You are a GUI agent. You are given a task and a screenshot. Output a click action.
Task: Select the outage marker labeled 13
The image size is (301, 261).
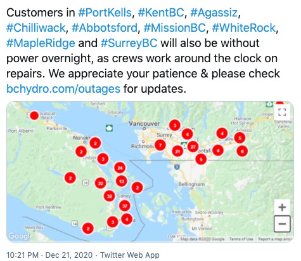[x=122, y=181]
